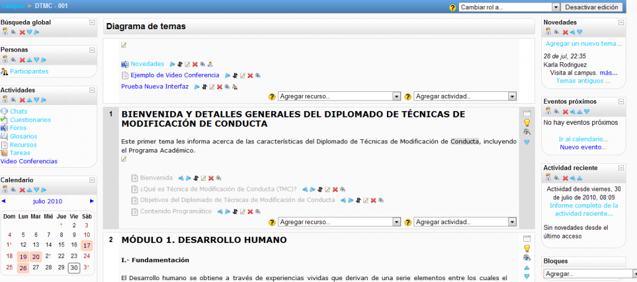Screen dimensions: 637x282
Task: Click the edit icon for Ejemplo de Video Conferencia
Action: tap(243, 76)
